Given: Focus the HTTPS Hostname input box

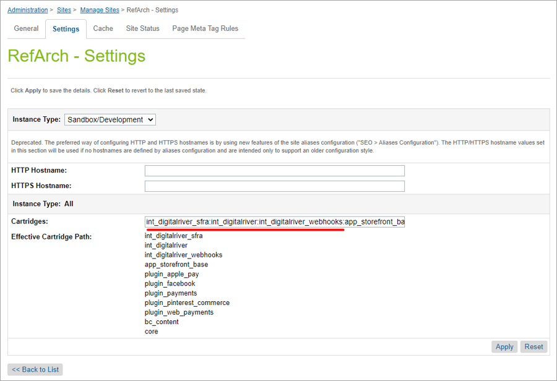Looking at the screenshot, I should click(274, 186).
